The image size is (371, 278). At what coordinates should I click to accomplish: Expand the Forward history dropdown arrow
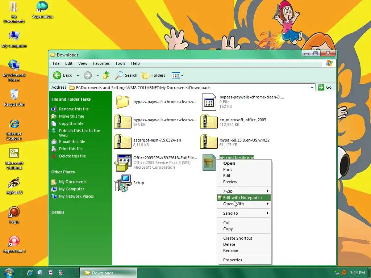coord(97,76)
